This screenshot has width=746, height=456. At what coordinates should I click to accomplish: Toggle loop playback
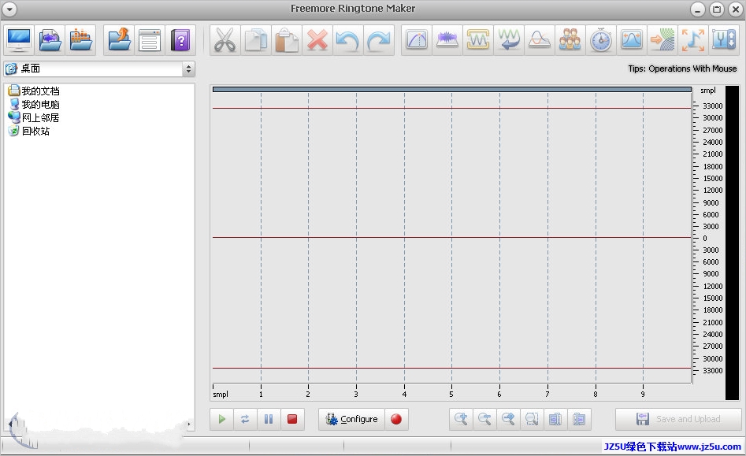pyautogui.click(x=245, y=419)
